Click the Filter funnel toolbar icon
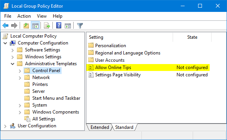The height and width of the screenshot is (140, 227). pyautogui.click(x=80, y=26)
